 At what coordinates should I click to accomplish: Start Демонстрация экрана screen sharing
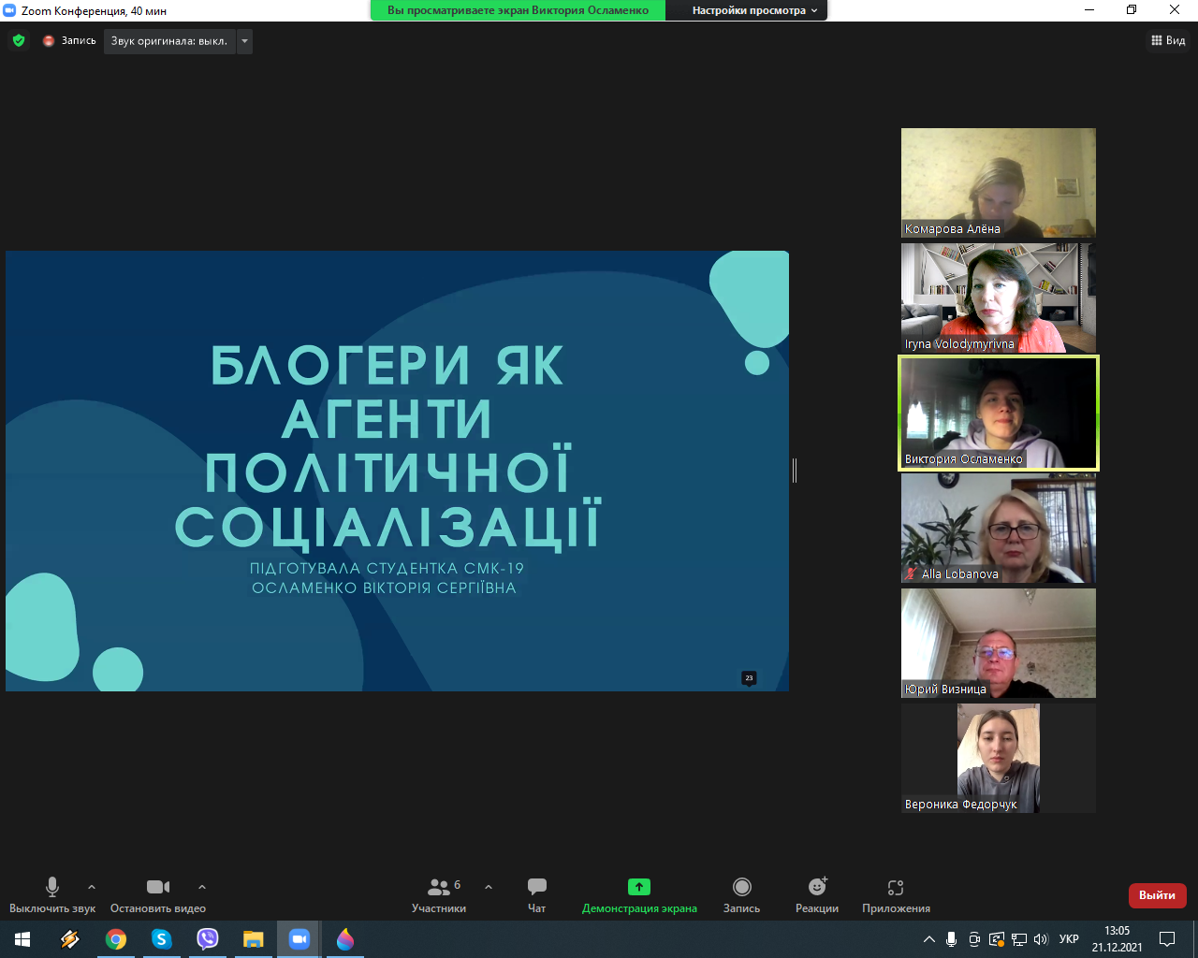tap(639, 894)
